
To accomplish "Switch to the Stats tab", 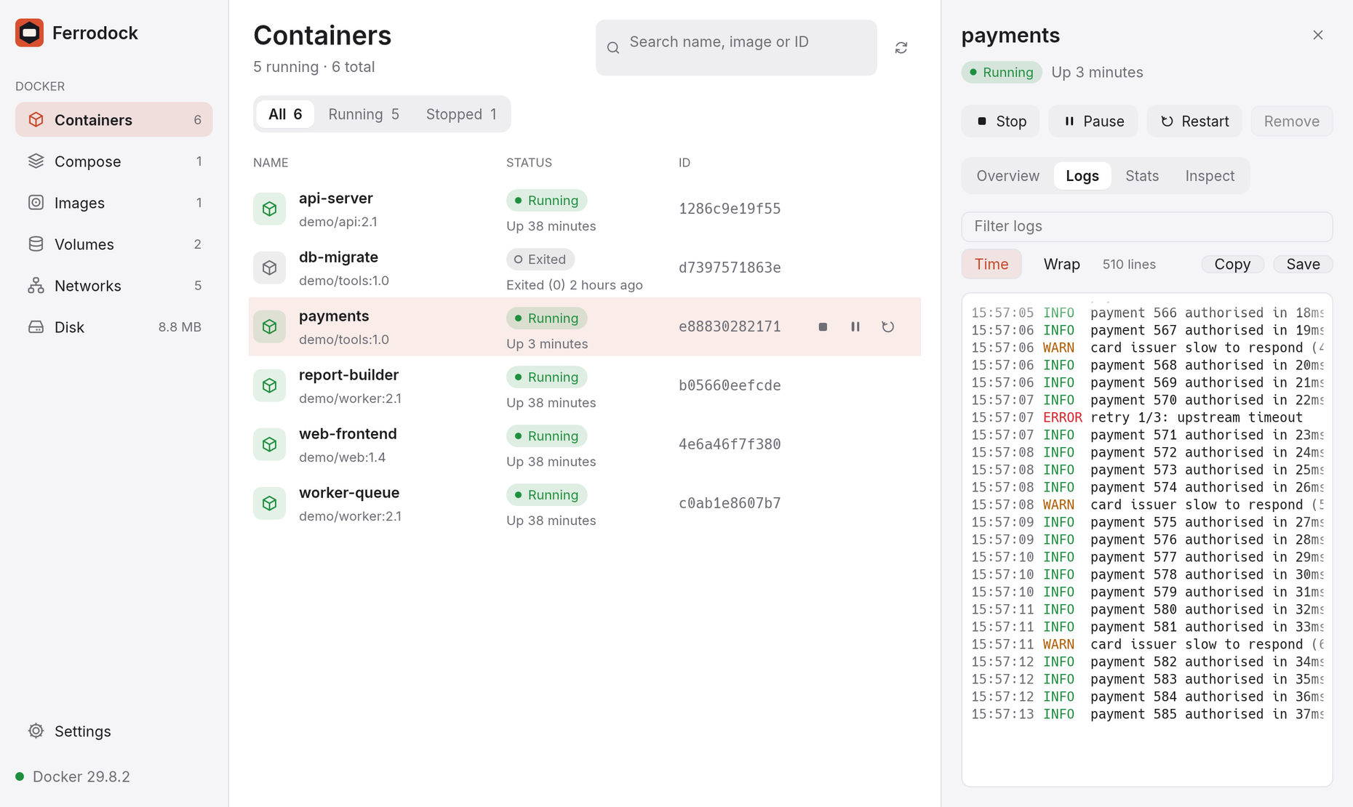I will point(1142,176).
